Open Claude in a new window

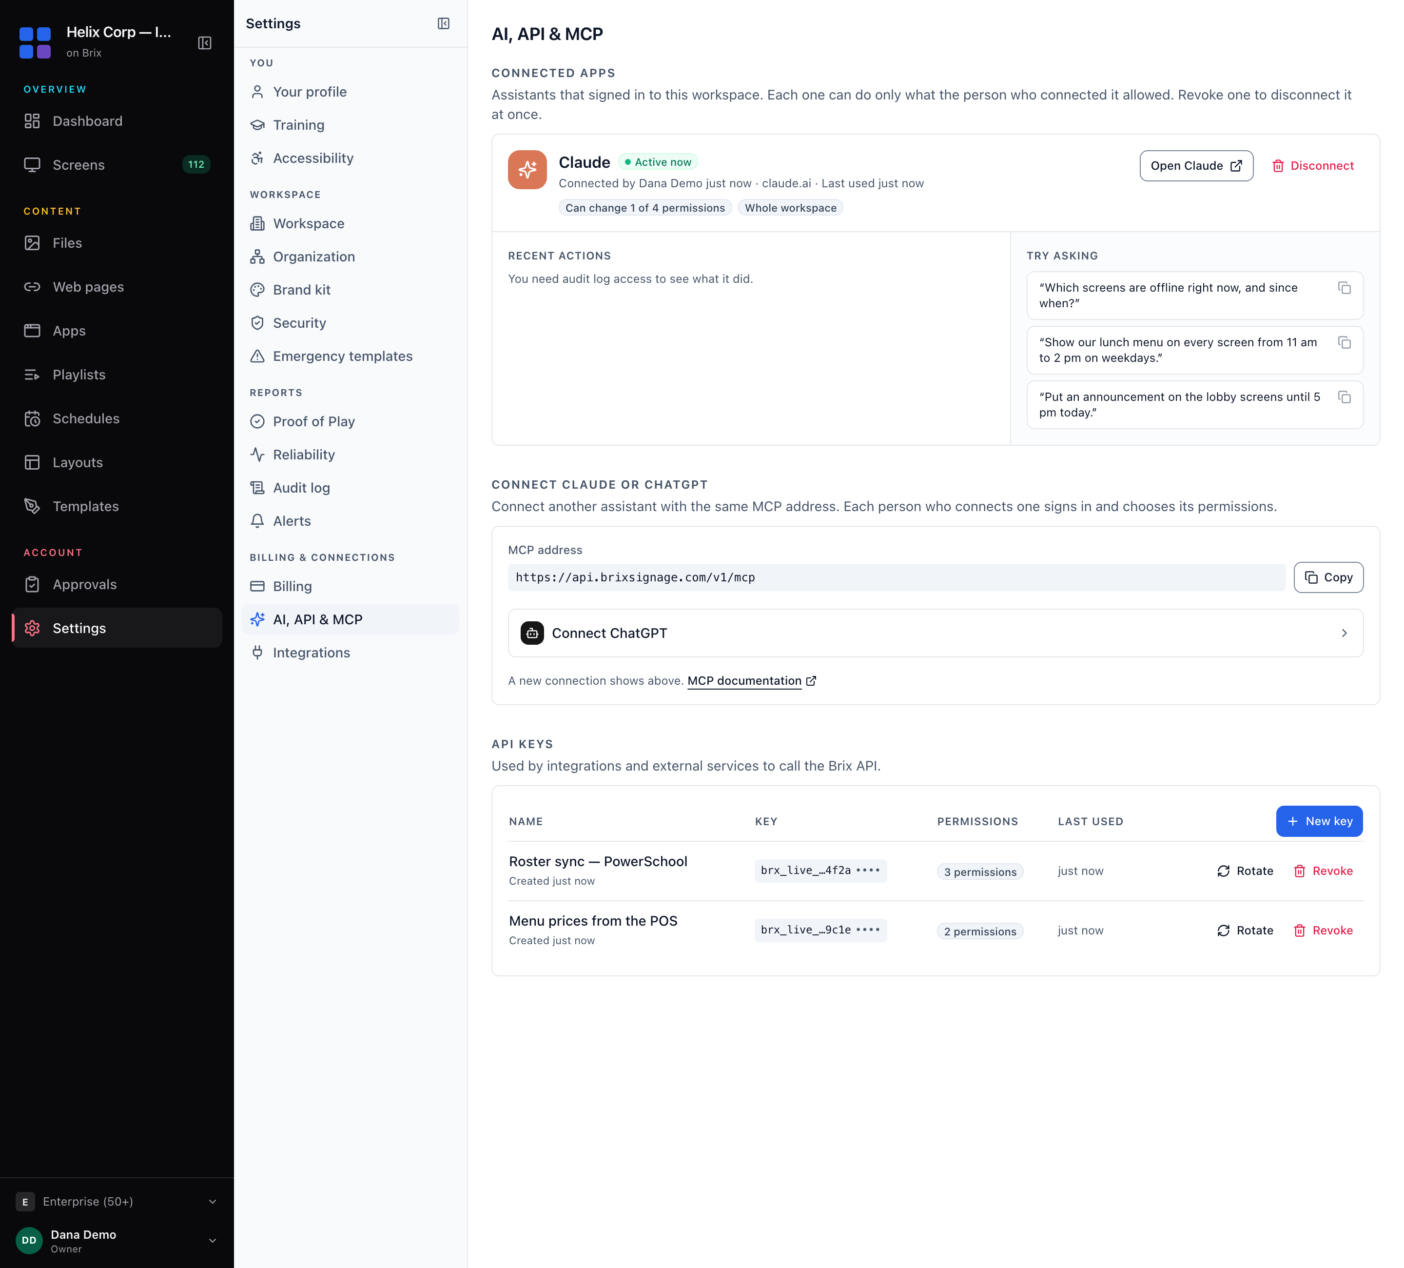(1196, 166)
